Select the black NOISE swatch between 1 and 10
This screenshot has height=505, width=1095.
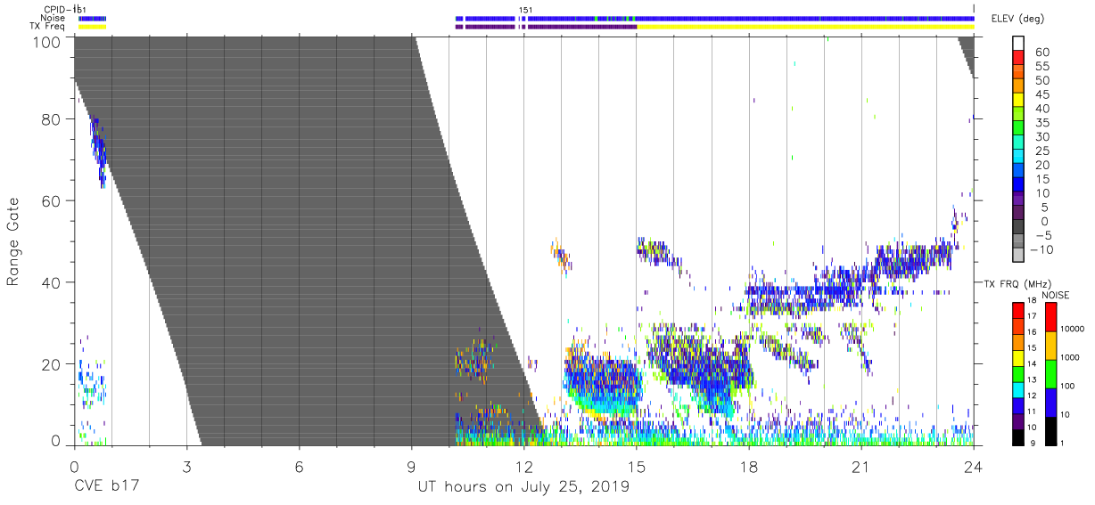pyautogui.click(x=1050, y=430)
